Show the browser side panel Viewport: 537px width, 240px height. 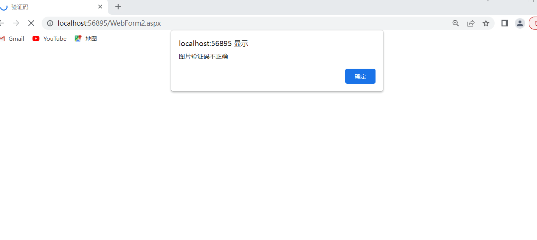pos(504,23)
